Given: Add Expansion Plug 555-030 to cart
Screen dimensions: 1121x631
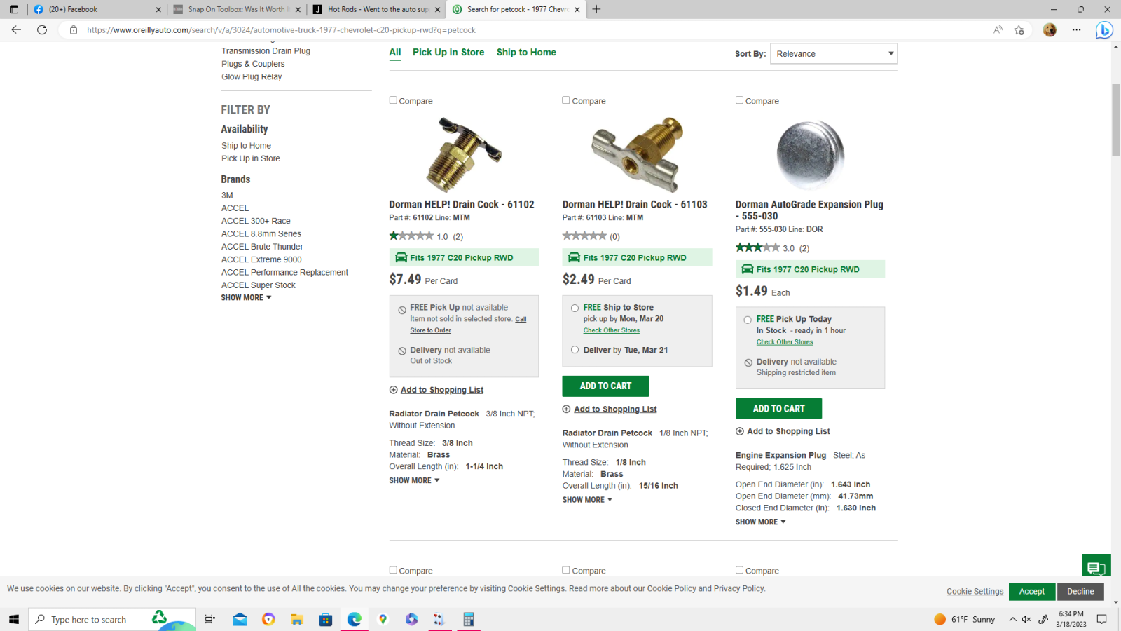Looking at the screenshot, I should point(778,408).
